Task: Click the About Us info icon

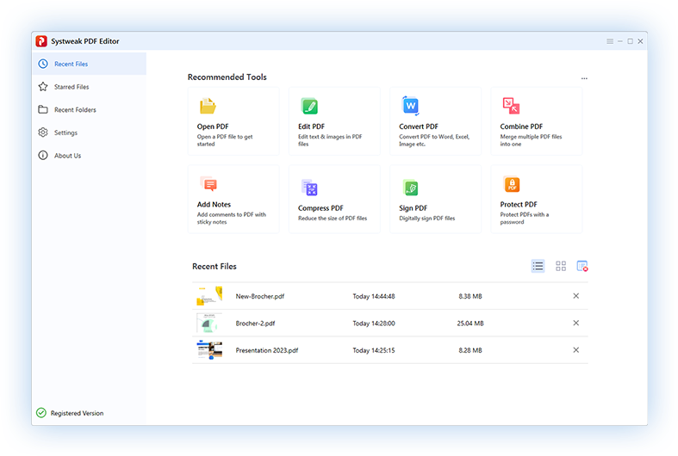Action: click(43, 155)
